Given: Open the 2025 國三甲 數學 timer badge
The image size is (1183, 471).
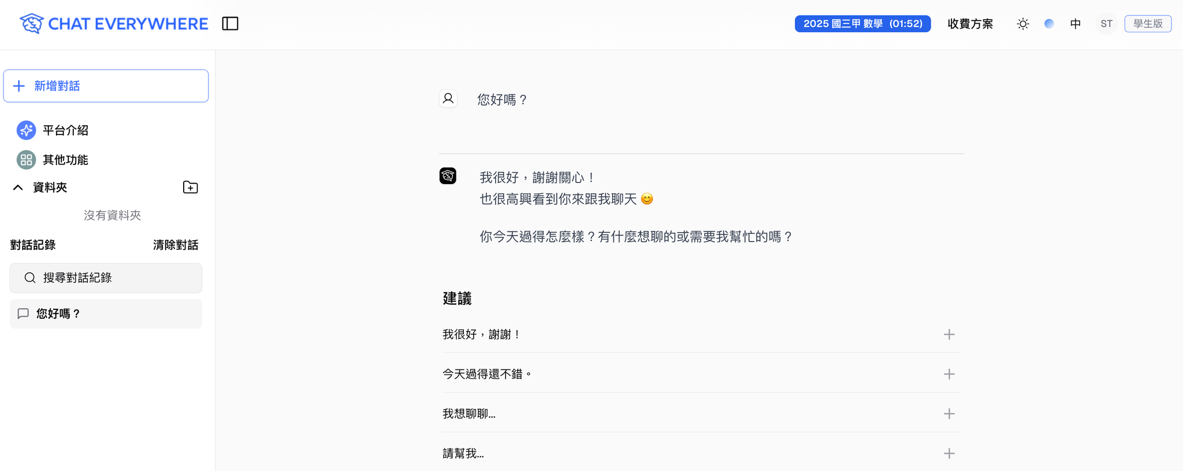Looking at the screenshot, I should click(862, 24).
